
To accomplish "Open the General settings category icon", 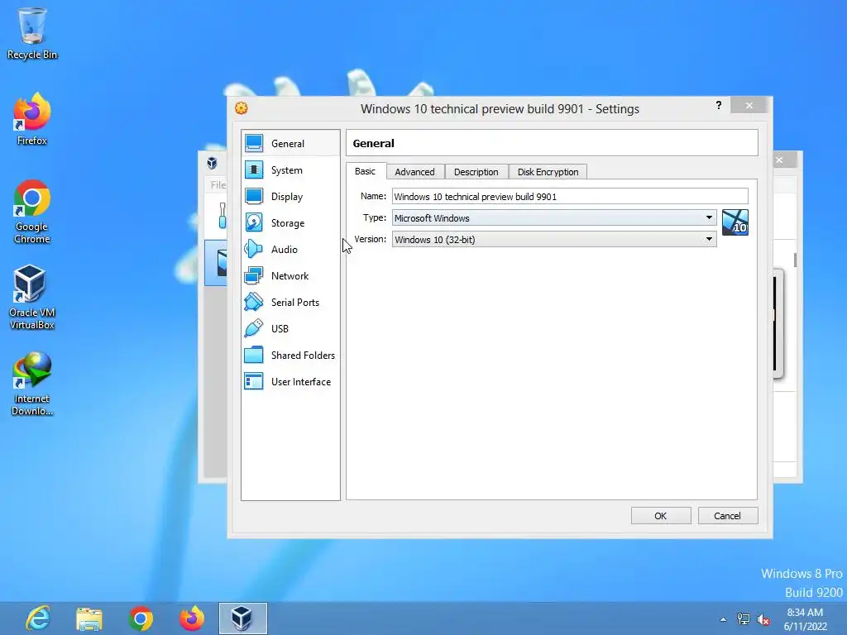I will 254,144.
